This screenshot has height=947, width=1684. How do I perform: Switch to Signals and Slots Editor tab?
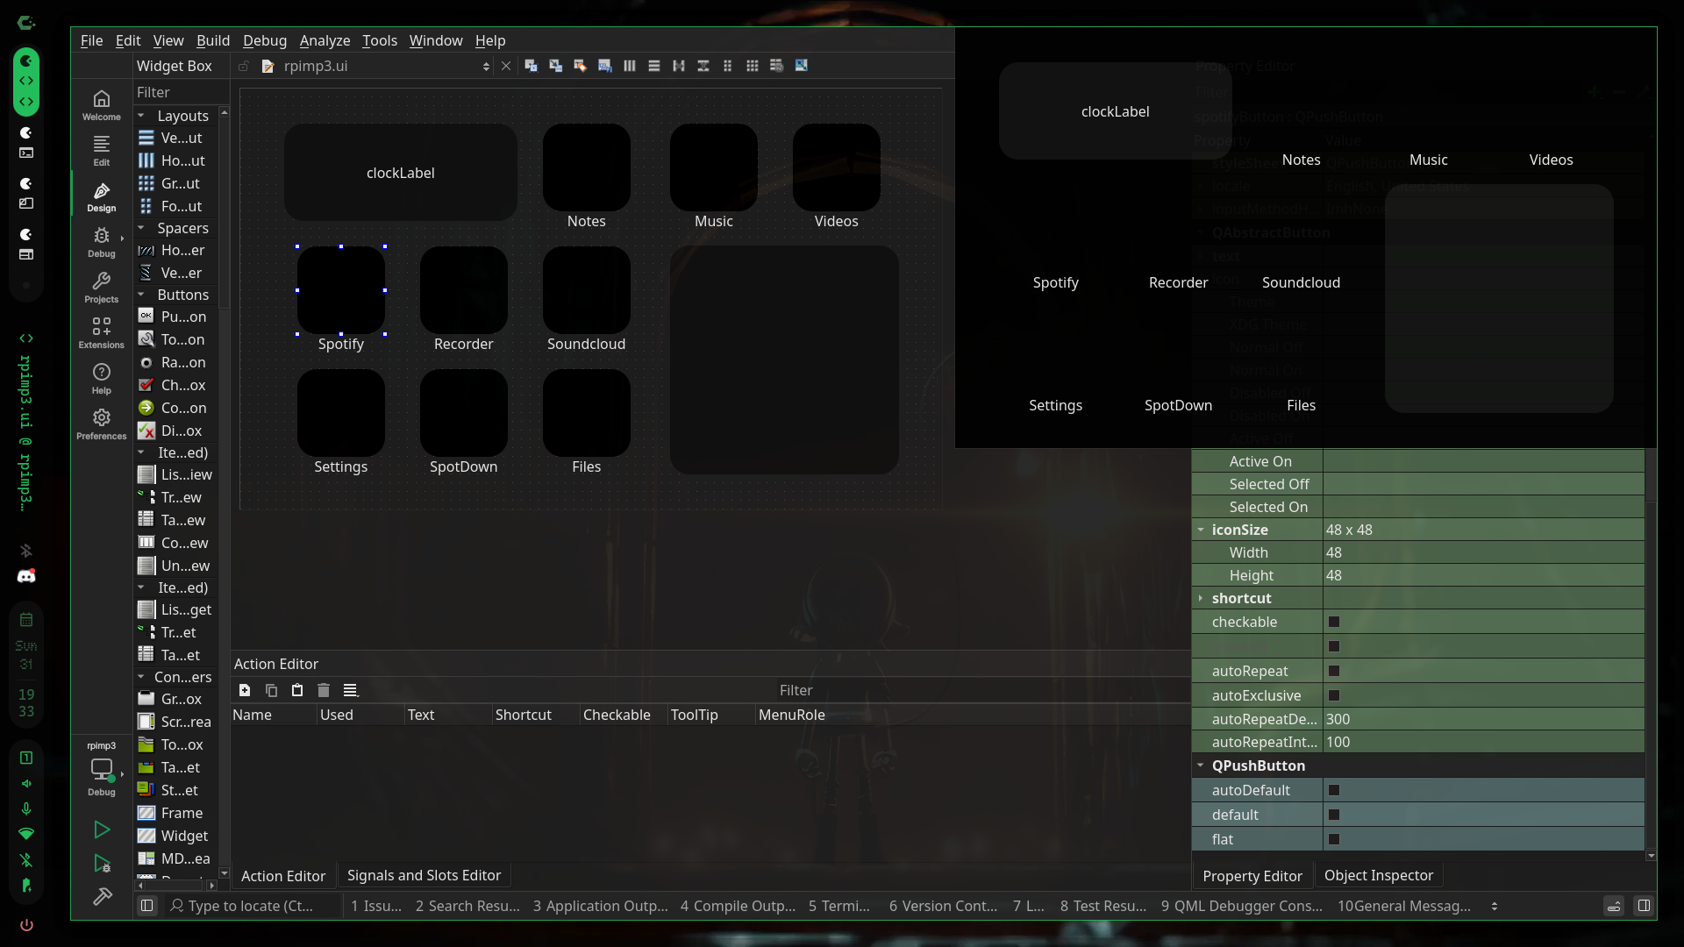pos(424,875)
